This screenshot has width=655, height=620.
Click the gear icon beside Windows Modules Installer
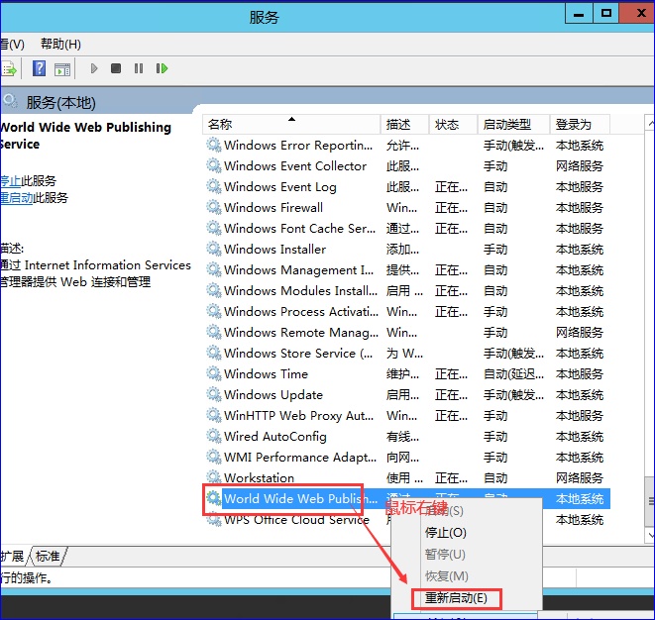point(214,290)
